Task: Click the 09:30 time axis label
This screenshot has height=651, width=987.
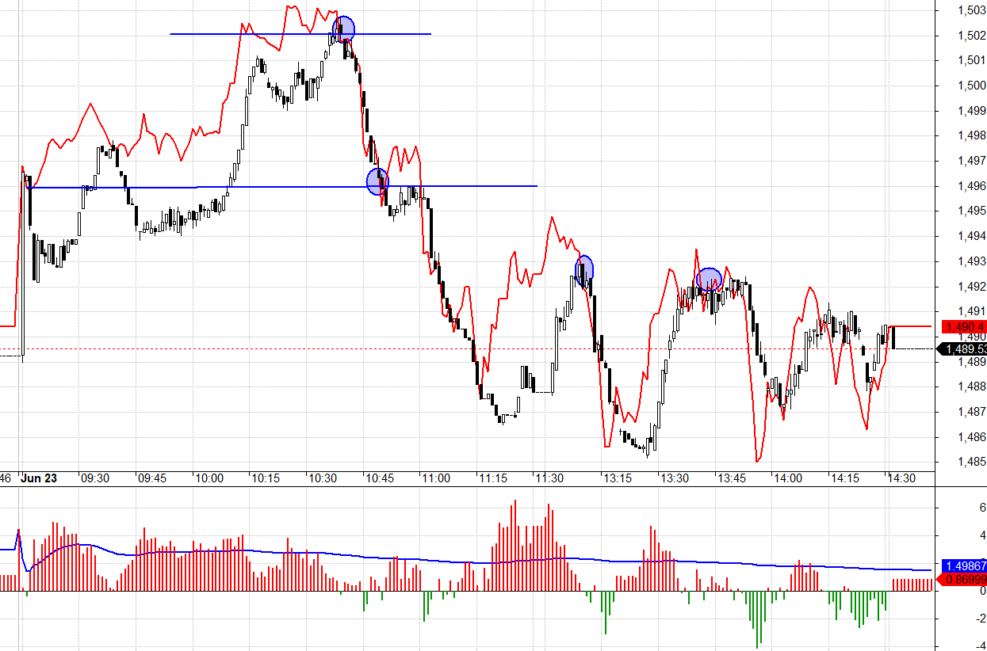Action: (95, 478)
